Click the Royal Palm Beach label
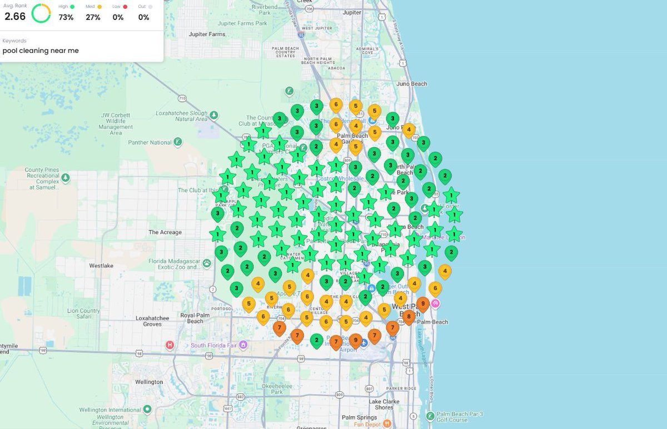Viewport: 667px width, 429px height. pos(195,318)
